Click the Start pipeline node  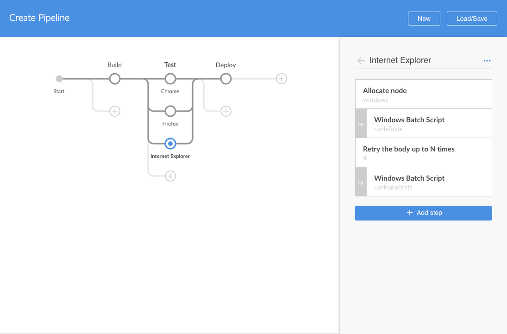pos(59,79)
